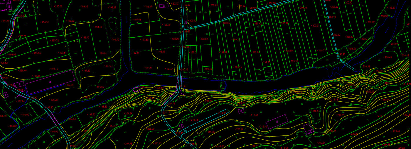Select the blue flow arrow in channel
Image resolution: width=411 pixels, height=149 pixels.
coord(388,29)
